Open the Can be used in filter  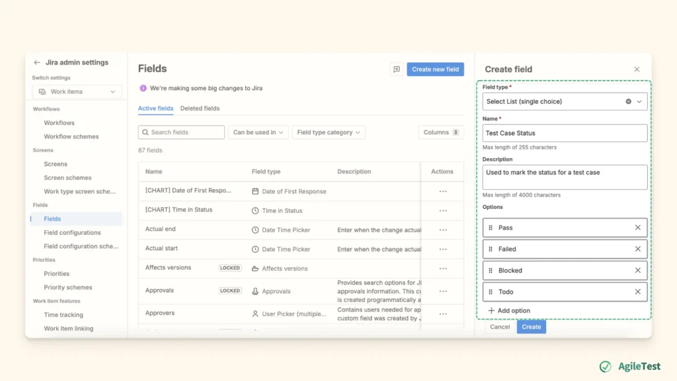click(259, 132)
